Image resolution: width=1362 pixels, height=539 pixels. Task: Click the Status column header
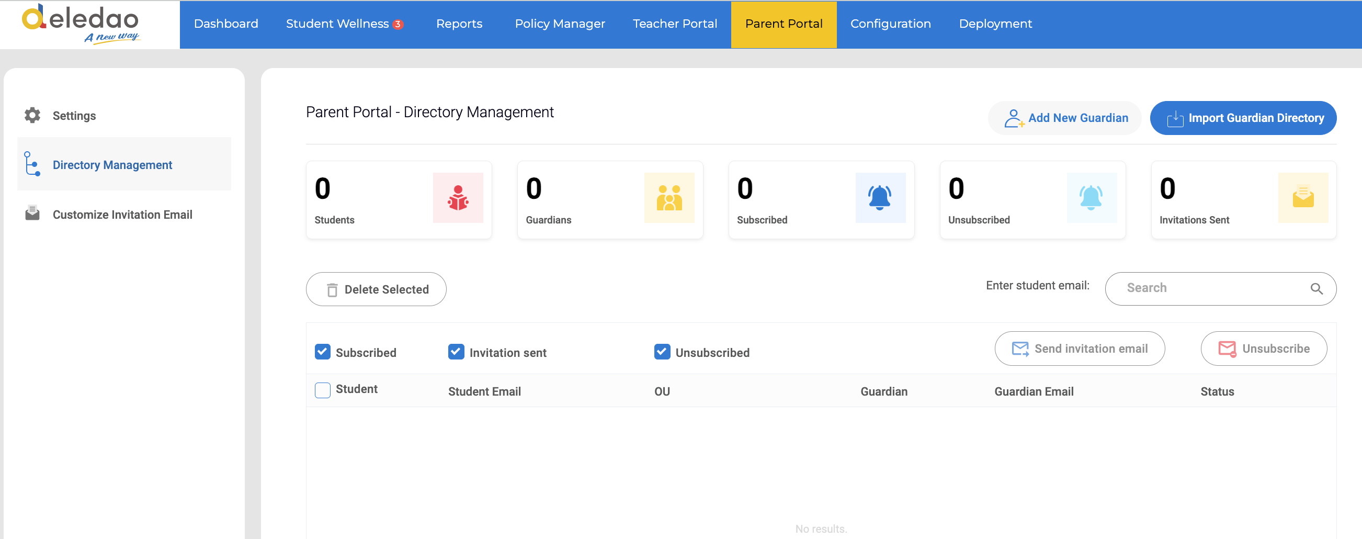1217,391
